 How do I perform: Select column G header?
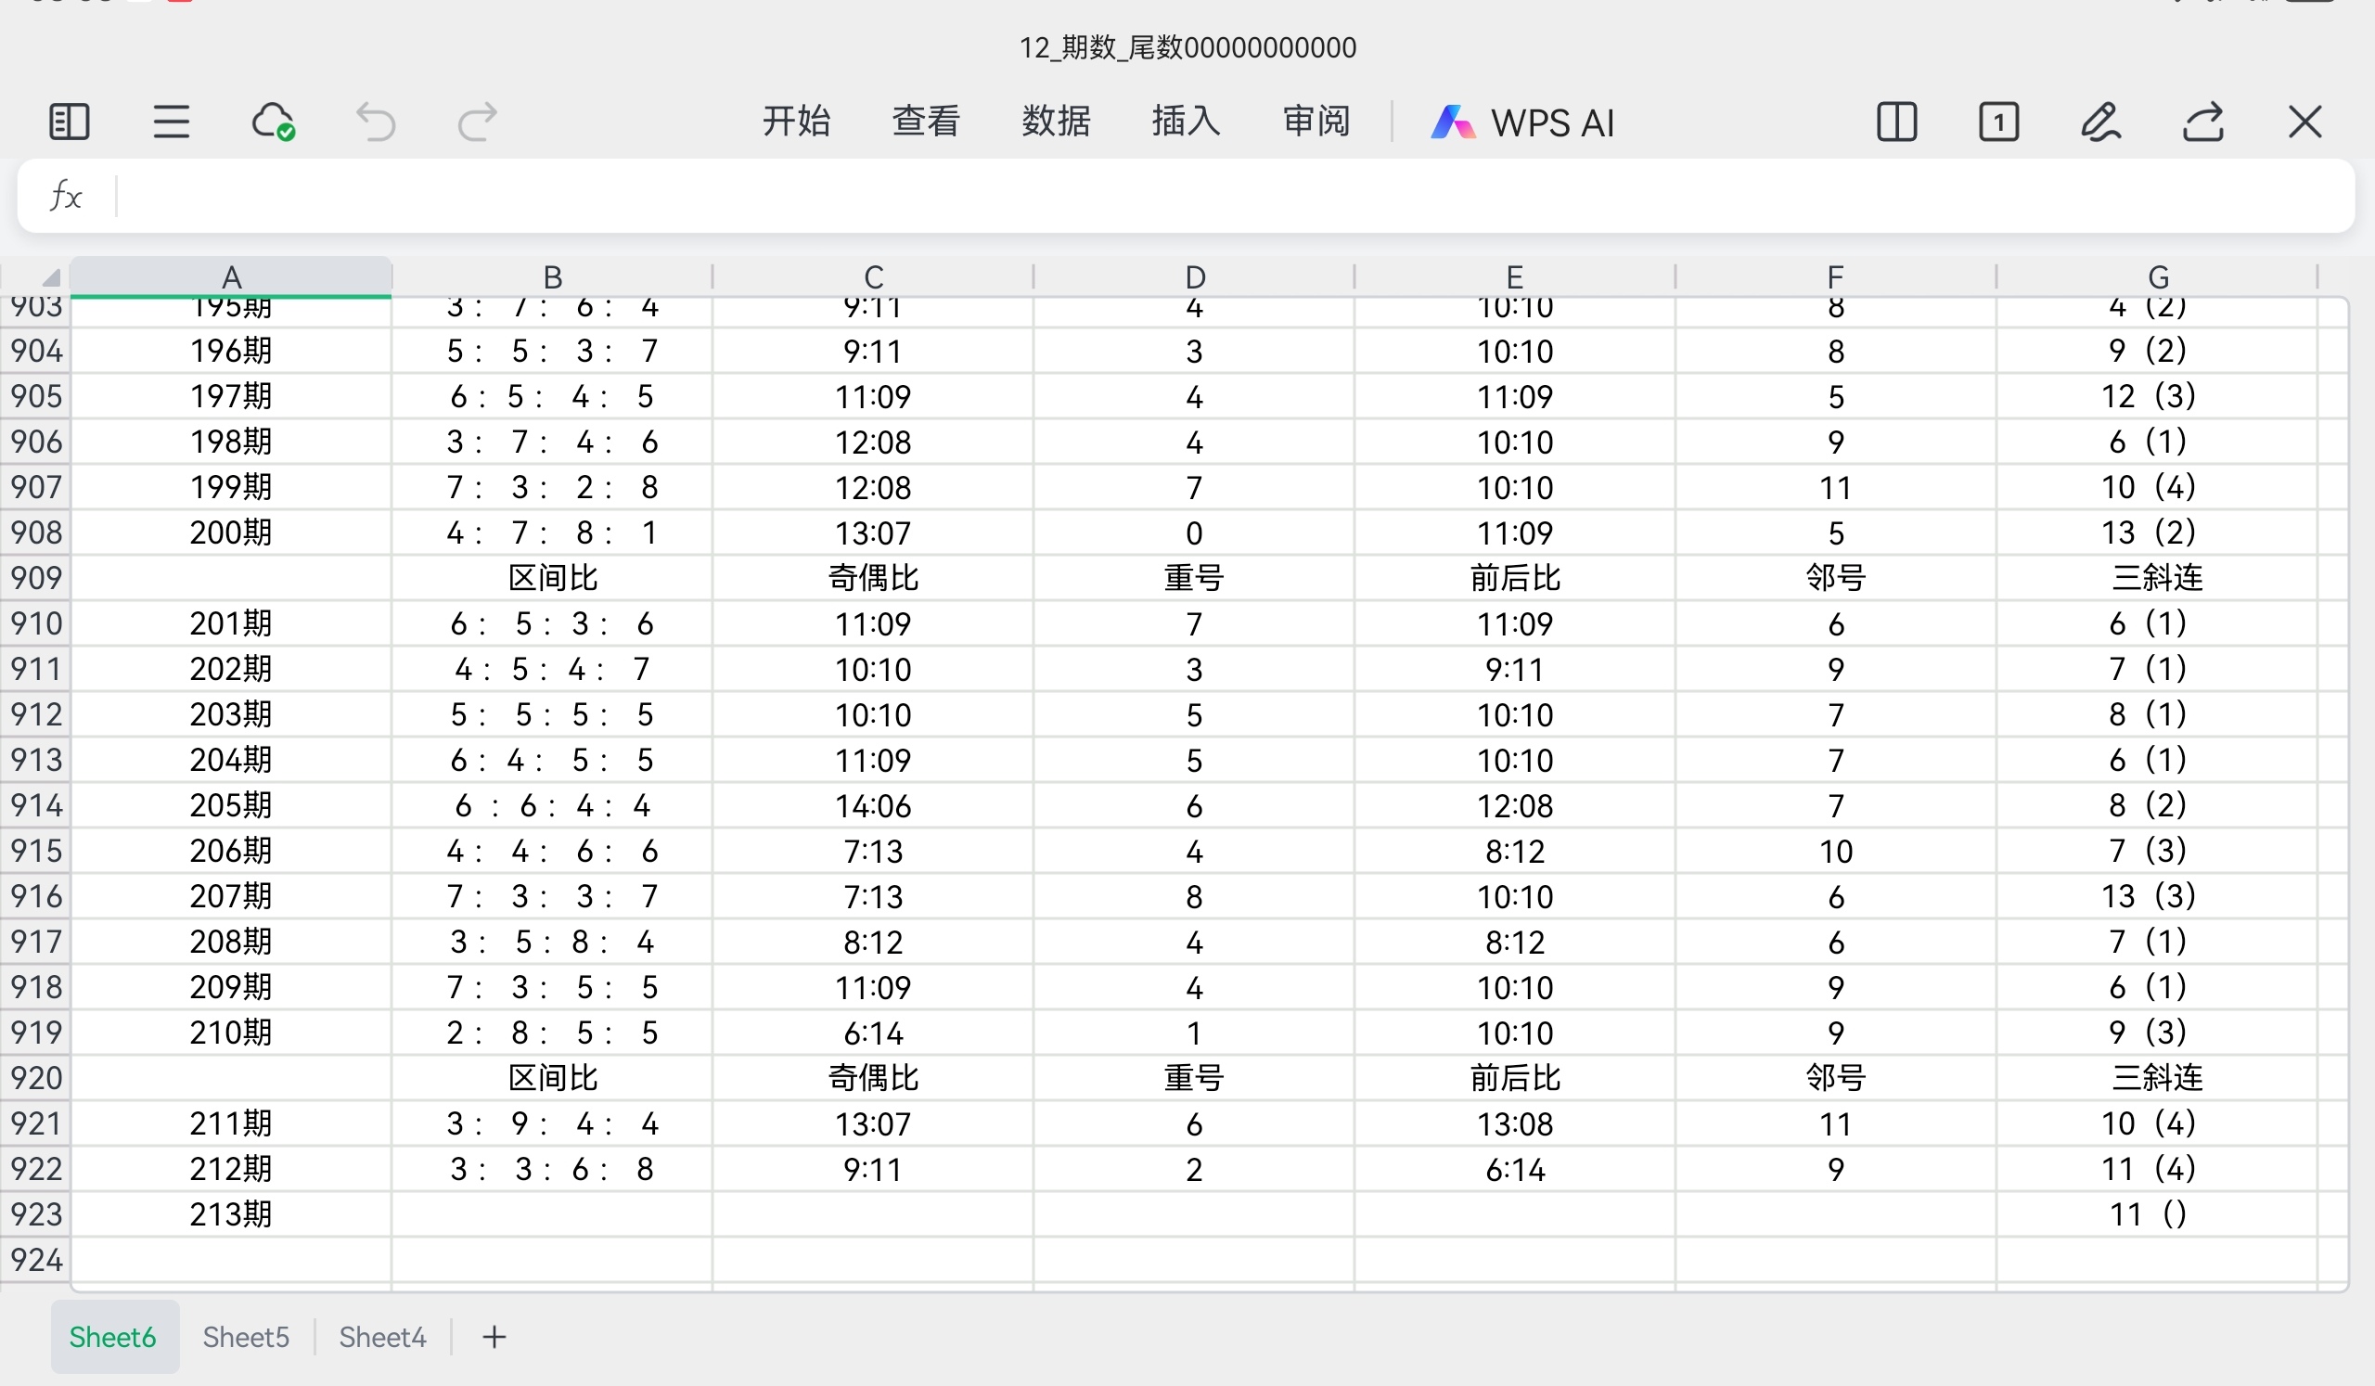2157,277
